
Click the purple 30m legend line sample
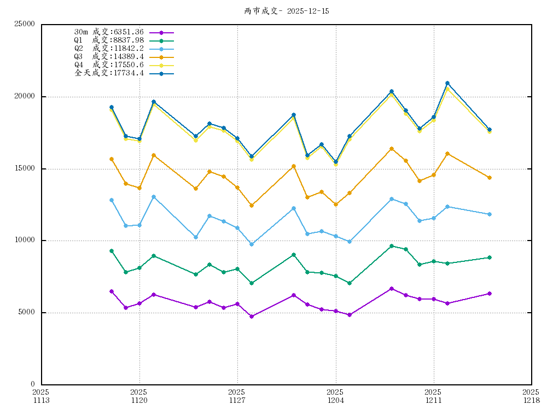[x=161, y=33]
